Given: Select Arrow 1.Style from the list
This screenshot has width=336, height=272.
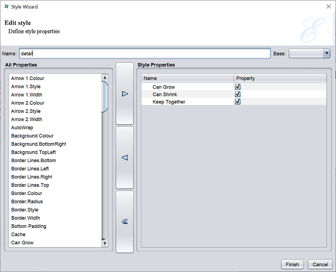Looking at the screenshot, I should [26, 87].
